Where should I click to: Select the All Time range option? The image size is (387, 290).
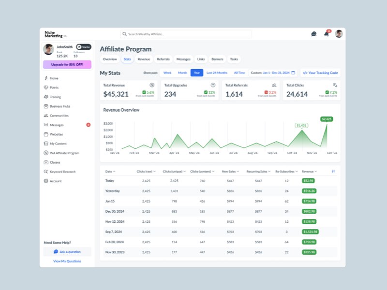[x=239, y=73]
